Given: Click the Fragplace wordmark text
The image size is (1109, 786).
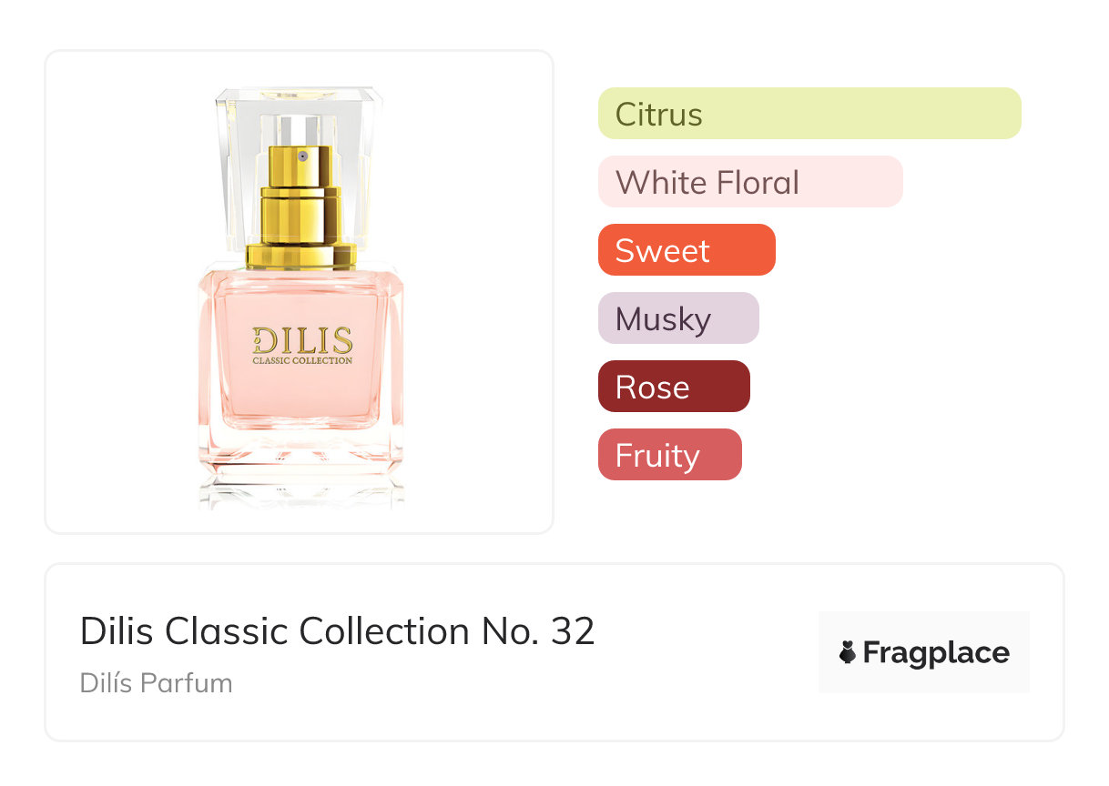Looking at the screenshot, I should (x=935, y=653).
